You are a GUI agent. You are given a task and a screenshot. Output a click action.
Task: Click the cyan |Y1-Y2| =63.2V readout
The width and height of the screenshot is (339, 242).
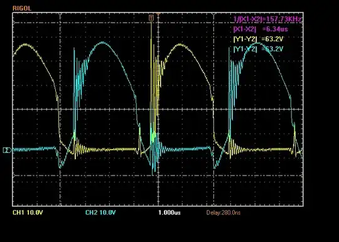tap(258, 49)
